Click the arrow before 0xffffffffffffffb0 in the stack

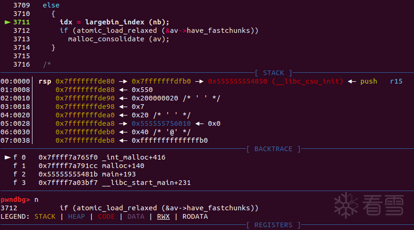(123, 140)
